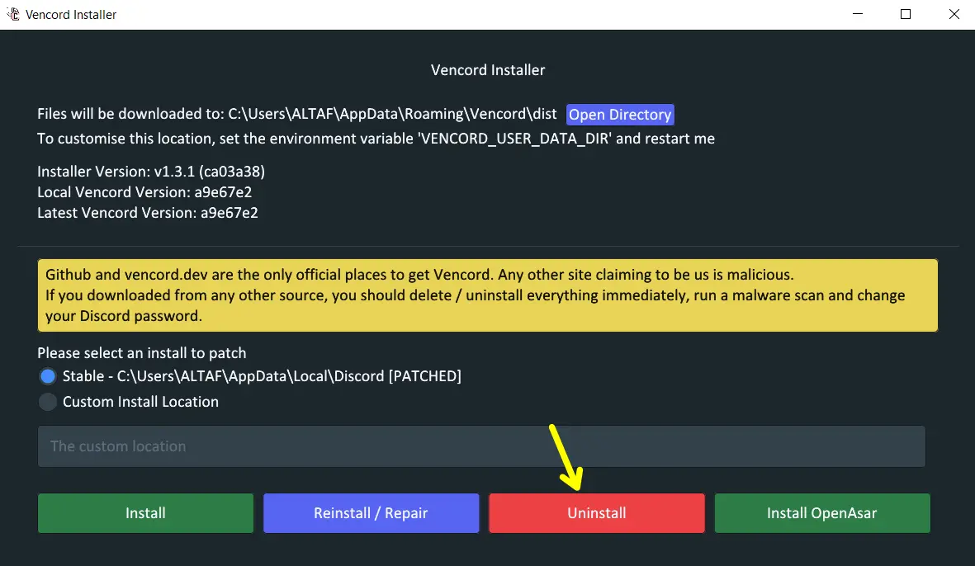Click Reinstall / Repair
The width and height of the screenshot is (975, 566).
click(371, 512)
